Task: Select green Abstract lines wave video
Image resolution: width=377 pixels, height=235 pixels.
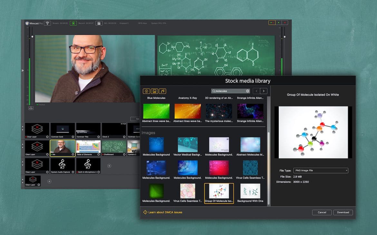Action: tap(156, 111)
